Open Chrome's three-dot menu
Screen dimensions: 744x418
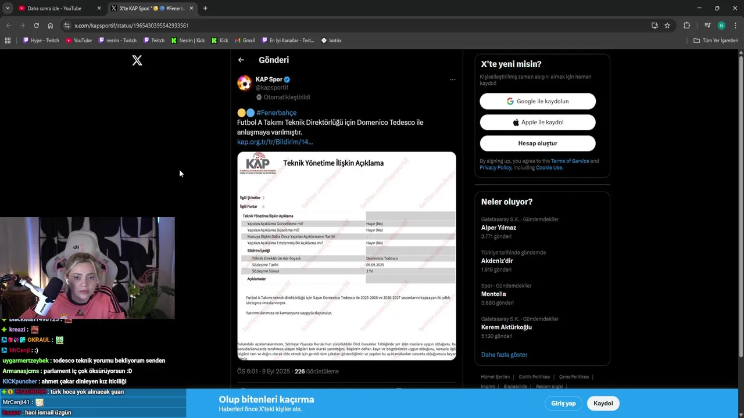(x=735, y=26)
